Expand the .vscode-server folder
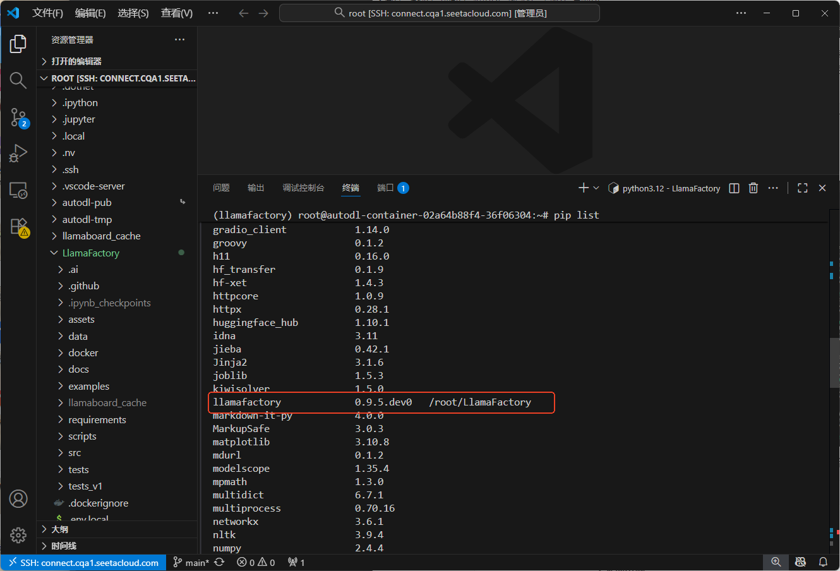This screenshot has width=840, height=571. click(x=117, y=186)
